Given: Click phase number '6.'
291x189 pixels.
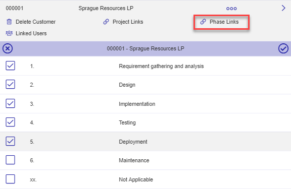Looking at the screenshot, I should [32, 160].
